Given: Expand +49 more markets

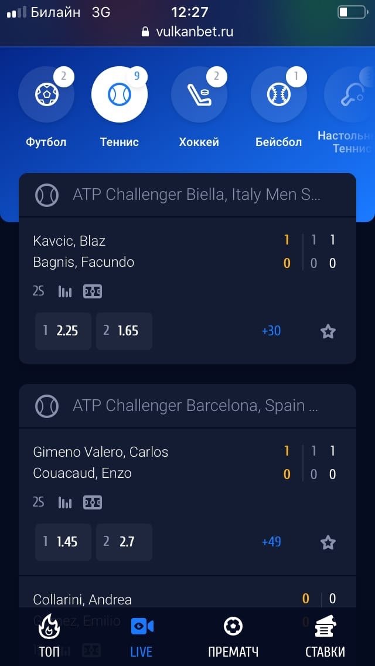Looking at the screenshot, I should (x=271, y=542).
